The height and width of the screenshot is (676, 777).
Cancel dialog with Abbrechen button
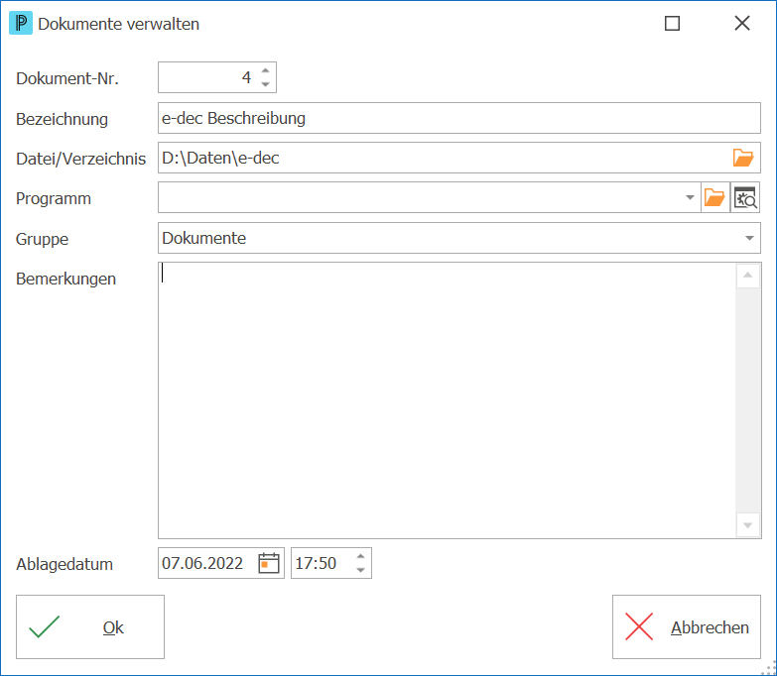tap(687, 627)
